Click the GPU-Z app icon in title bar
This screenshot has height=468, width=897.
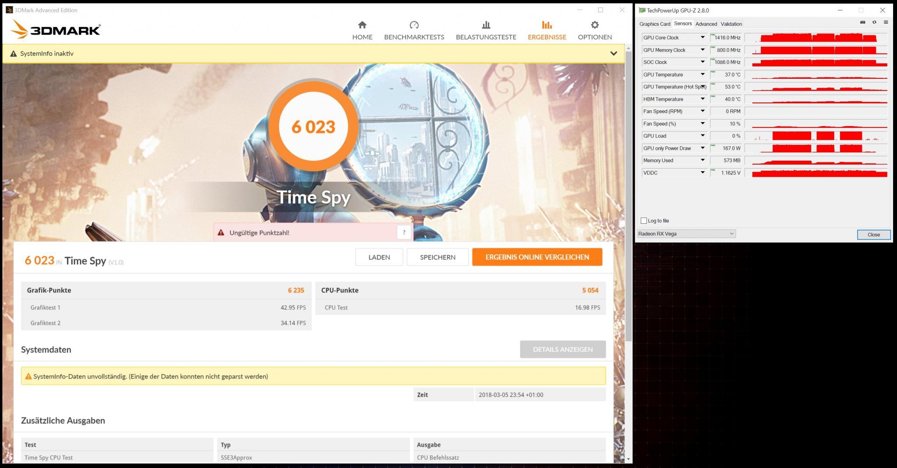[x=642, y=10]
